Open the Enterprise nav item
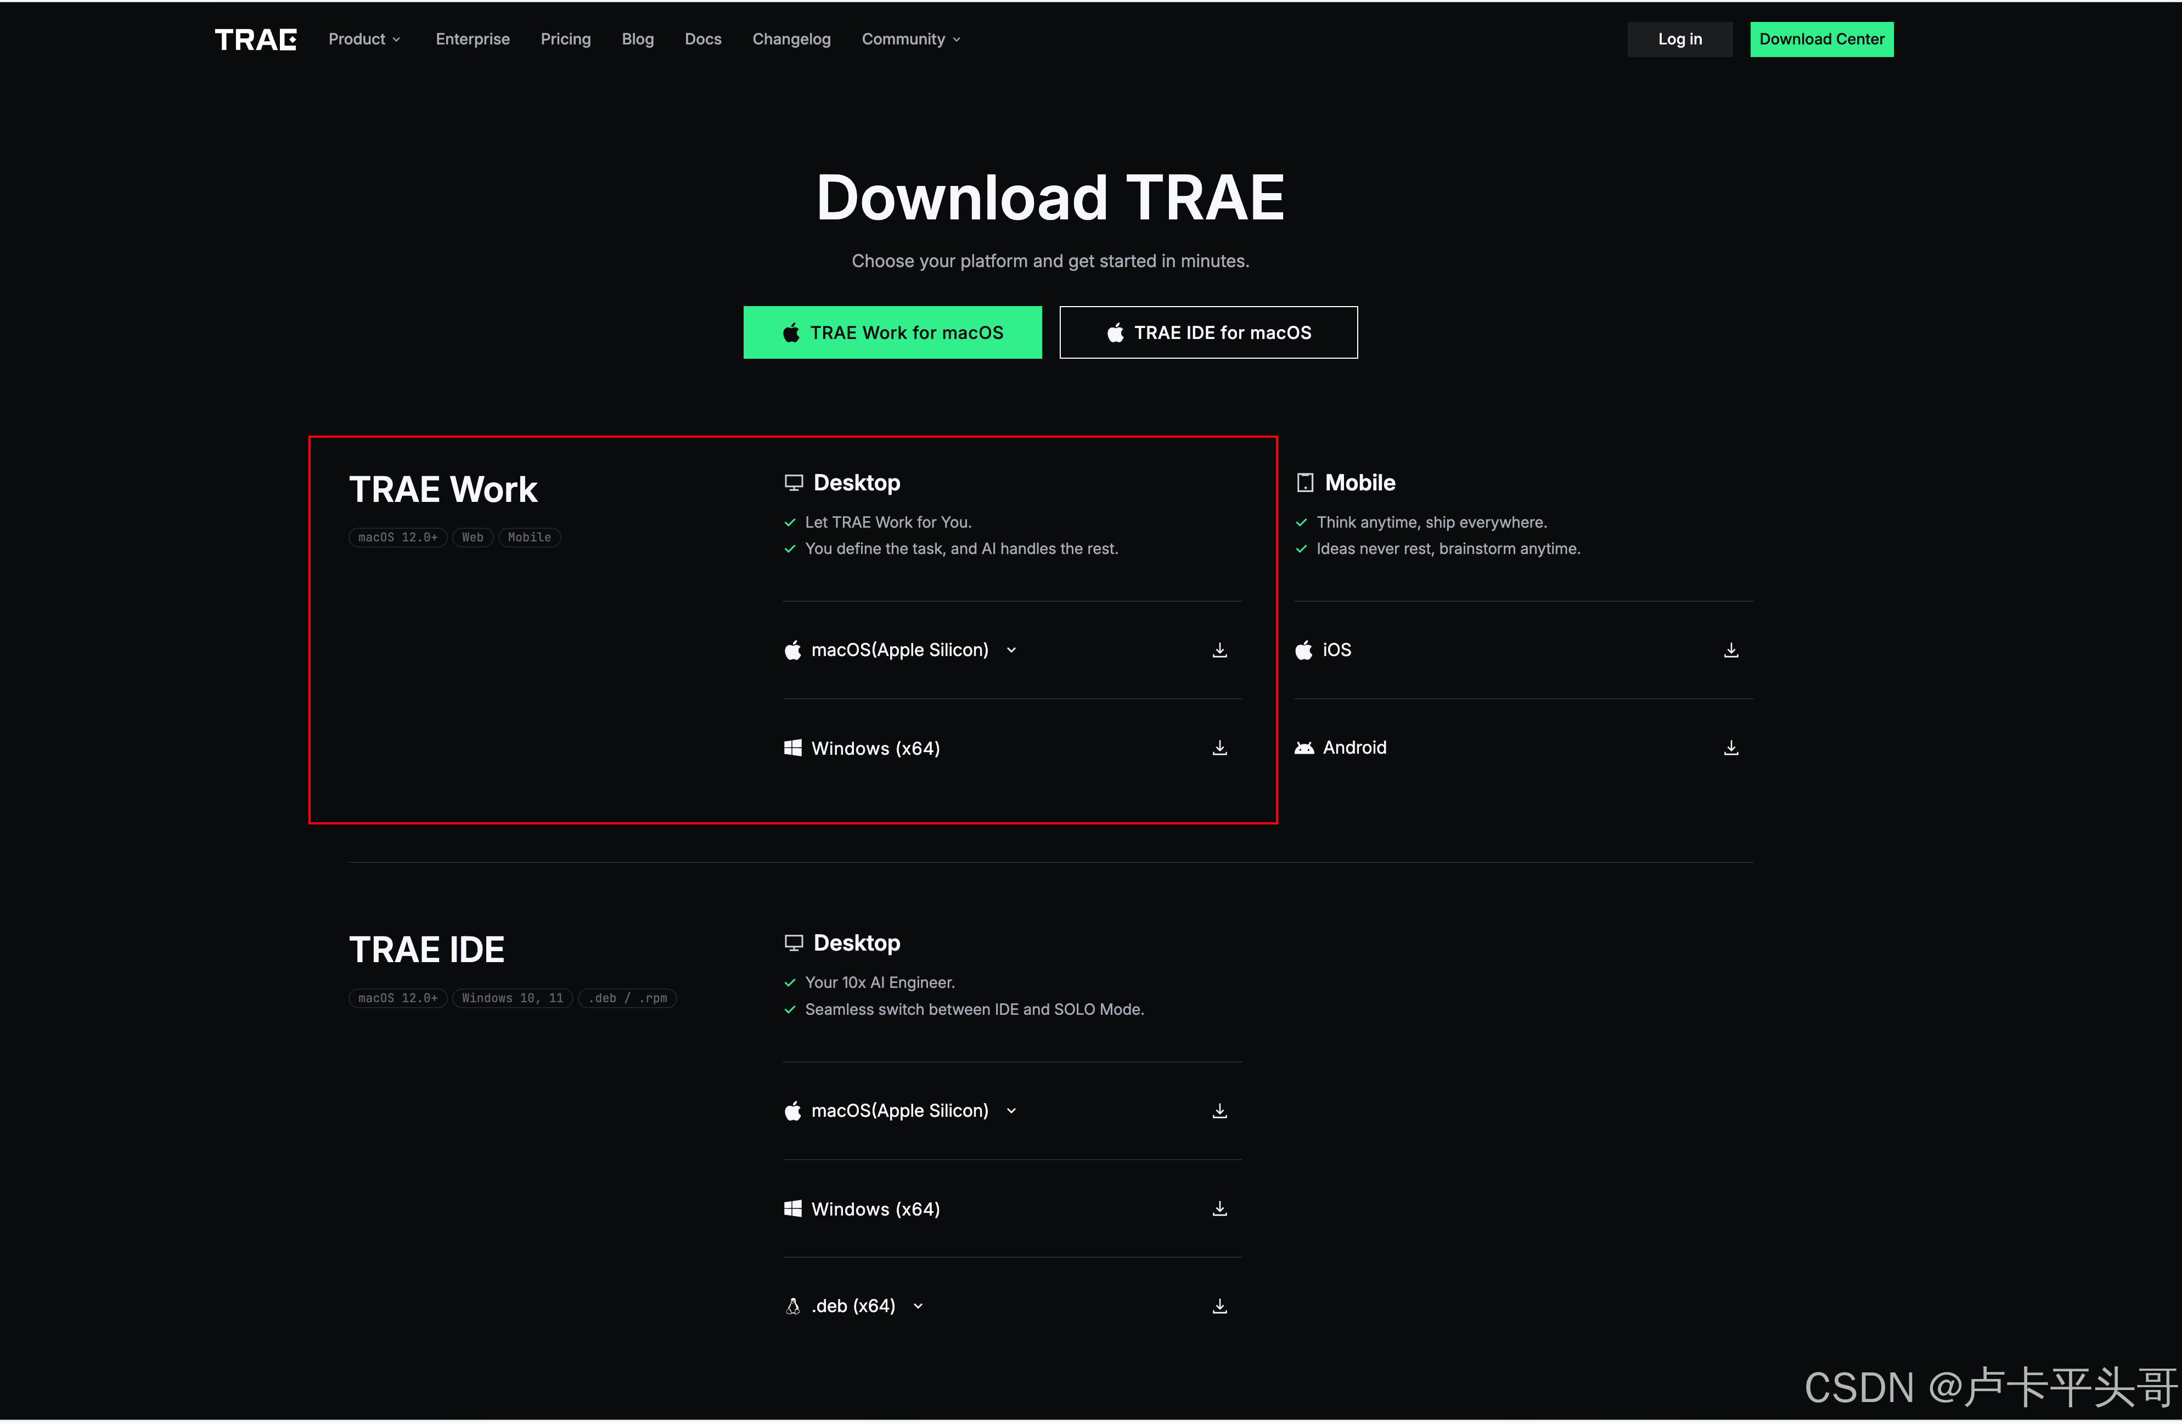This screenshot has height=1424, width=2182. click(x=472, y=39)
